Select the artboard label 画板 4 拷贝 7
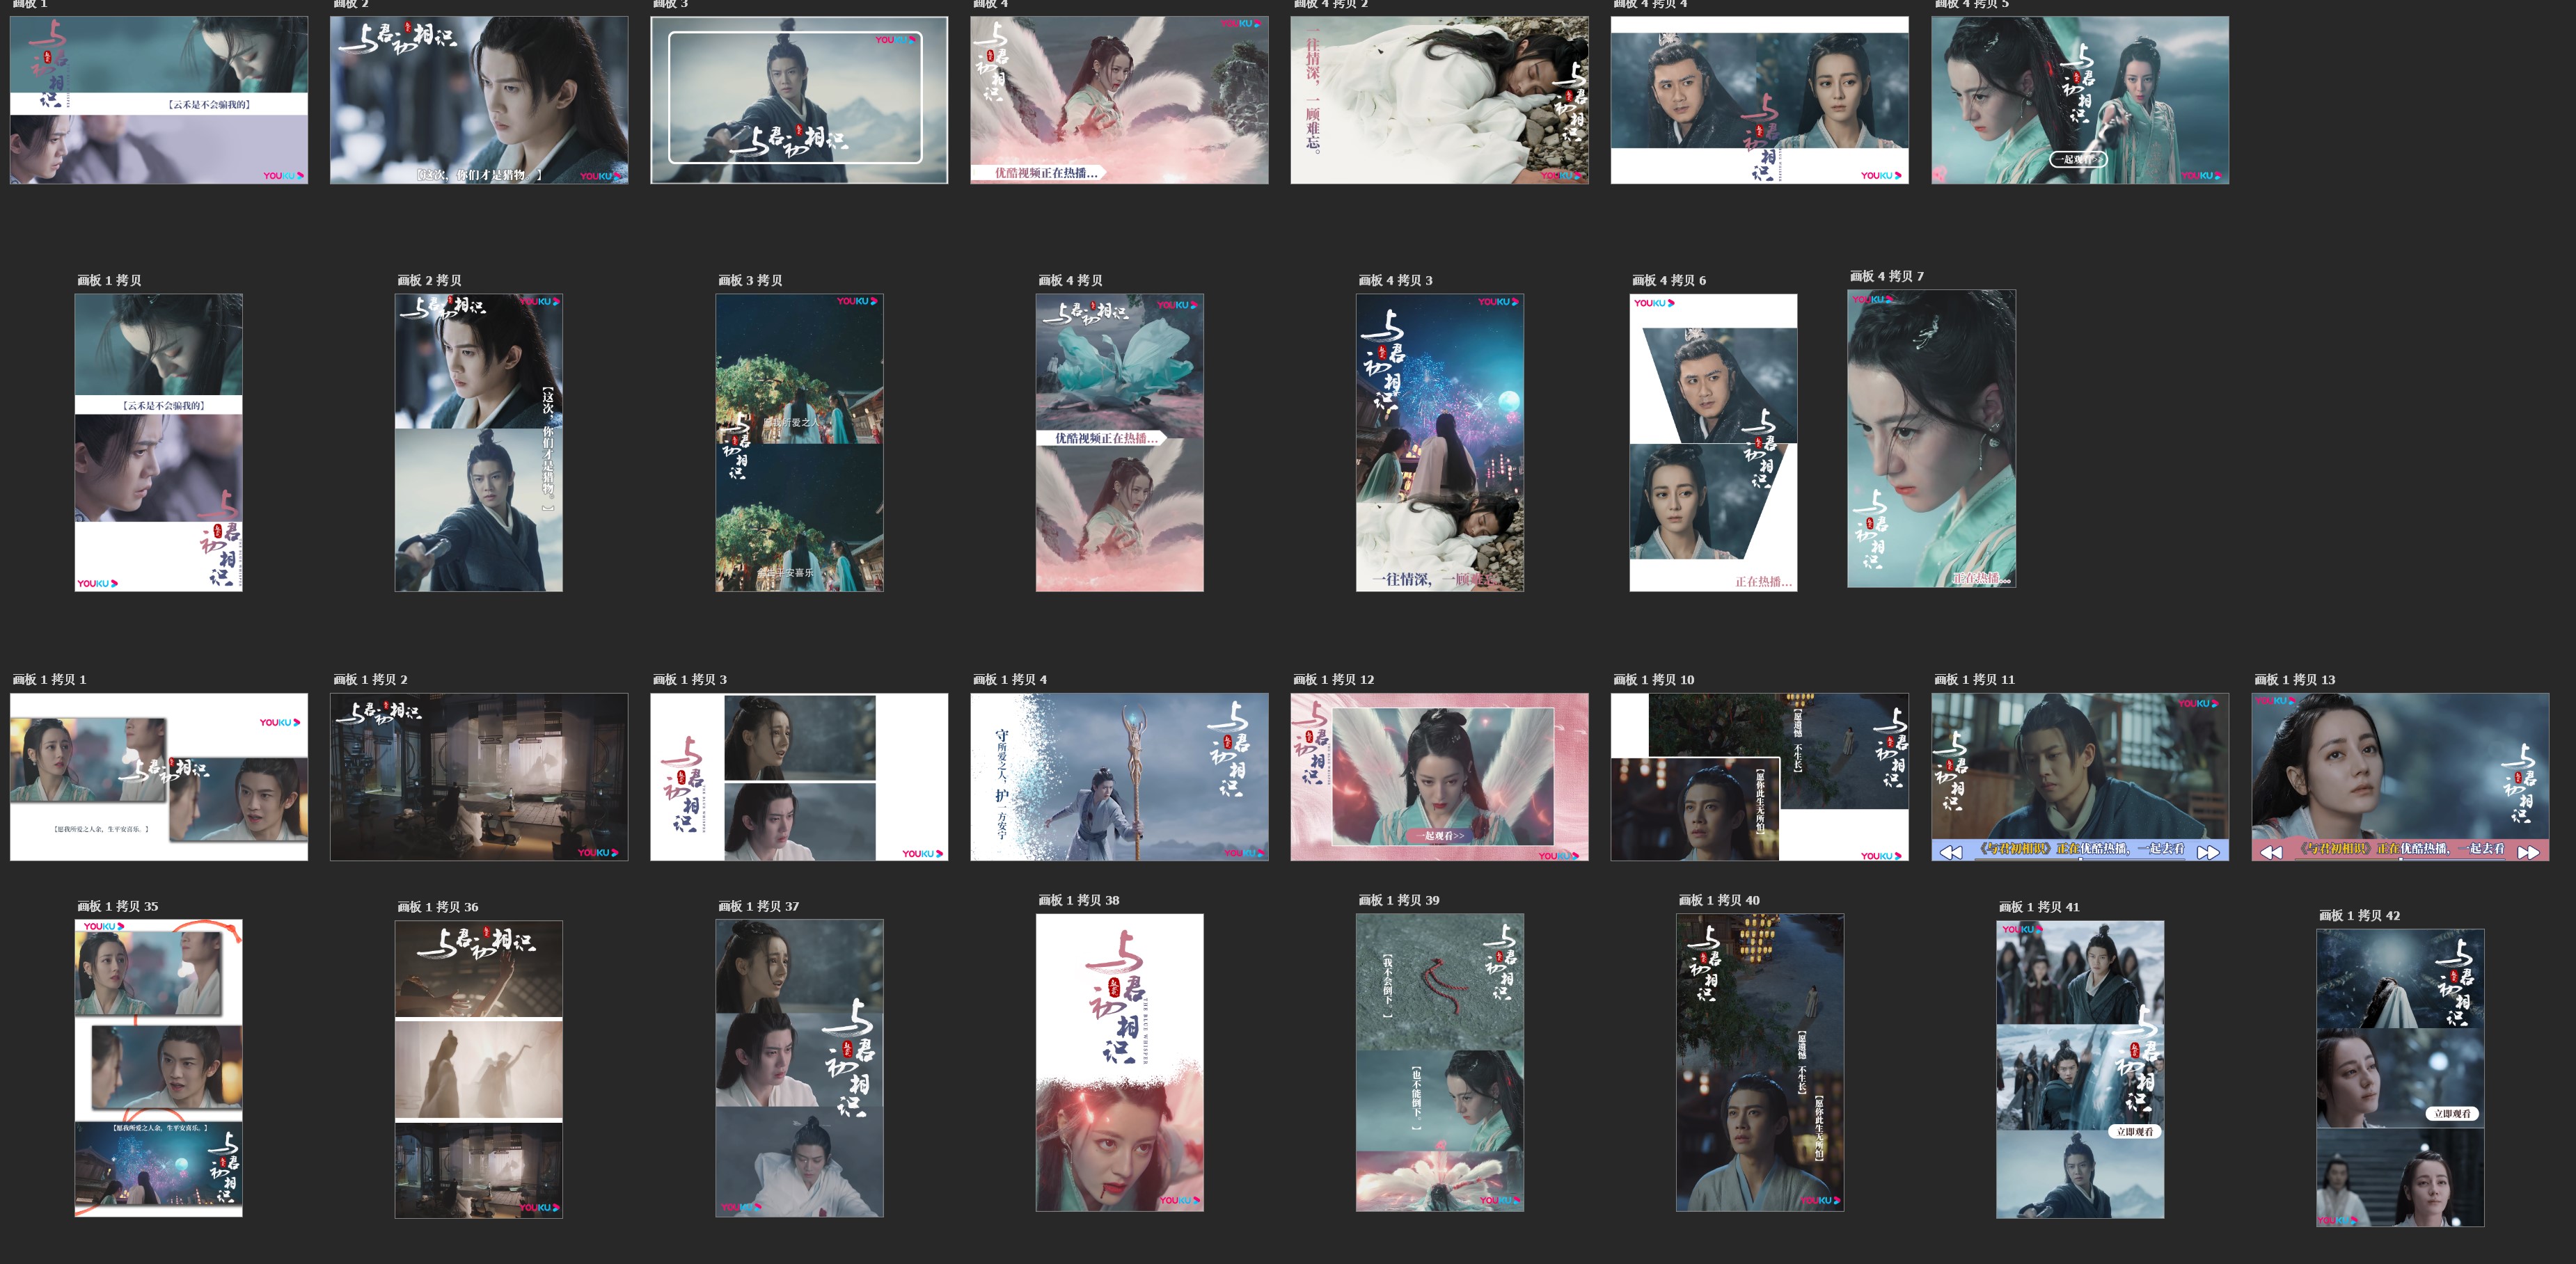Image resolution: width=2576 pixels, height=1264 pixels. coord(1887,277)
